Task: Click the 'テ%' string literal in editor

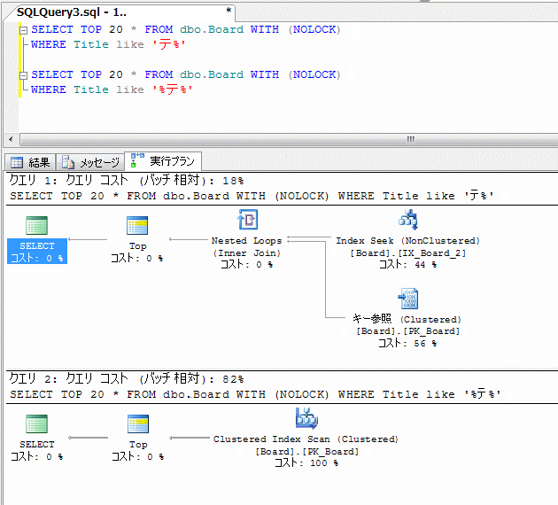Action: coord(168,44)
